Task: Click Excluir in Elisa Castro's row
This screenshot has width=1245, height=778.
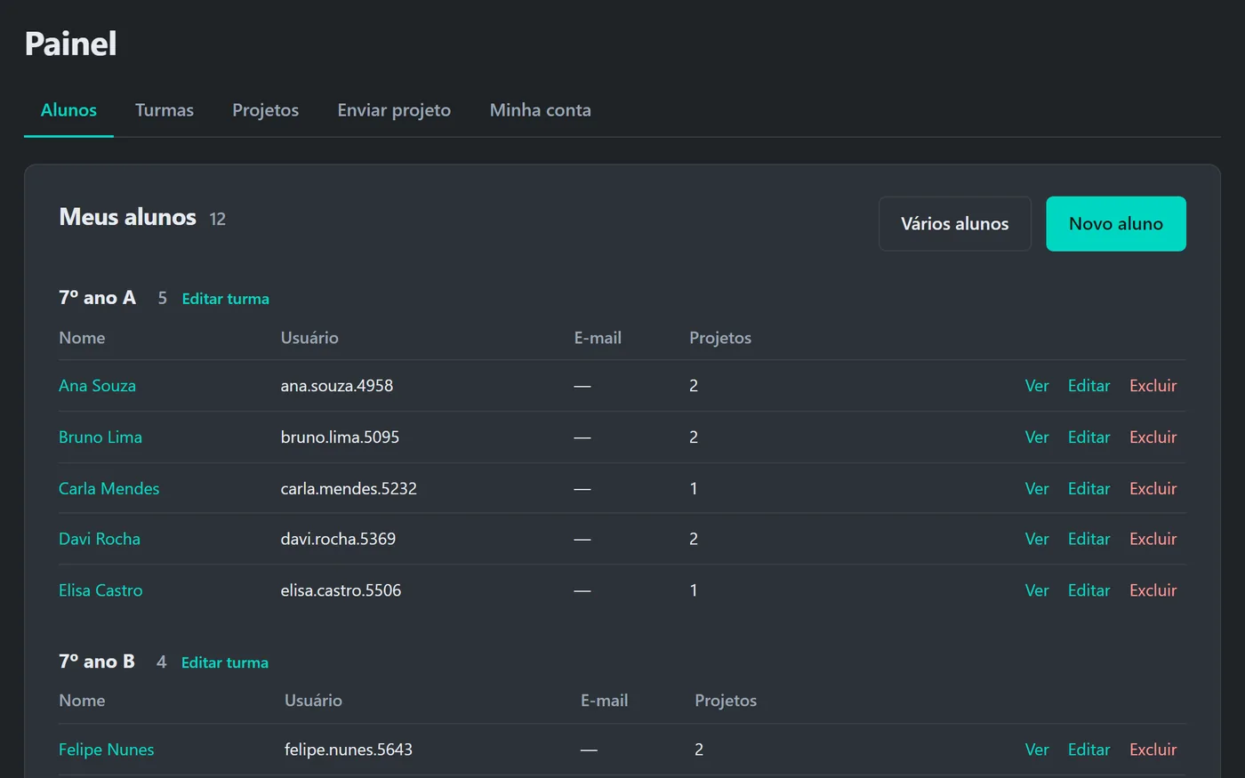Action: click(1153, 590)
